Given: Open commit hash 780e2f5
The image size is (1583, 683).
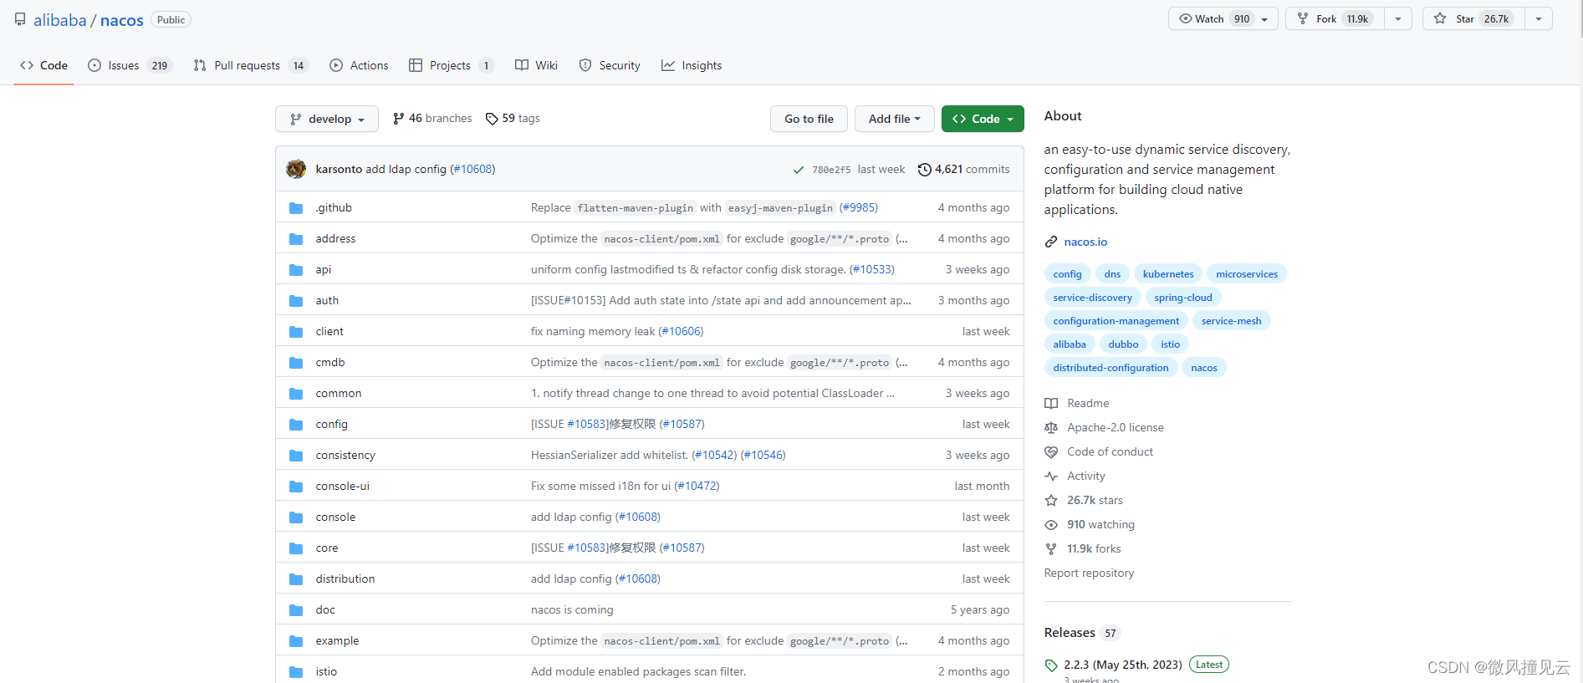Looking at the screenshot, I should point(831,170).
